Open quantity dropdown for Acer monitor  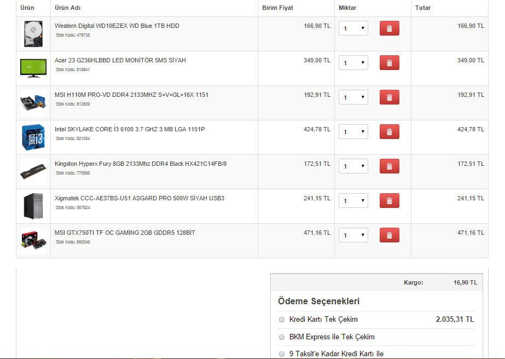(353, 63)
